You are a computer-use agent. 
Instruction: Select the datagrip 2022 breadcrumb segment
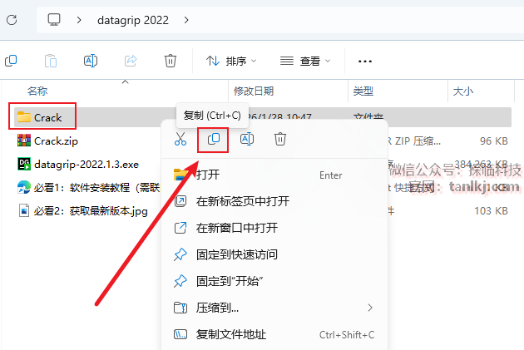click(133, 20)
